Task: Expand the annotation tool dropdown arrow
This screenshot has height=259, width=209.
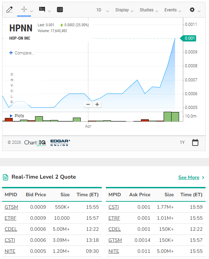Action: (49, 11)
